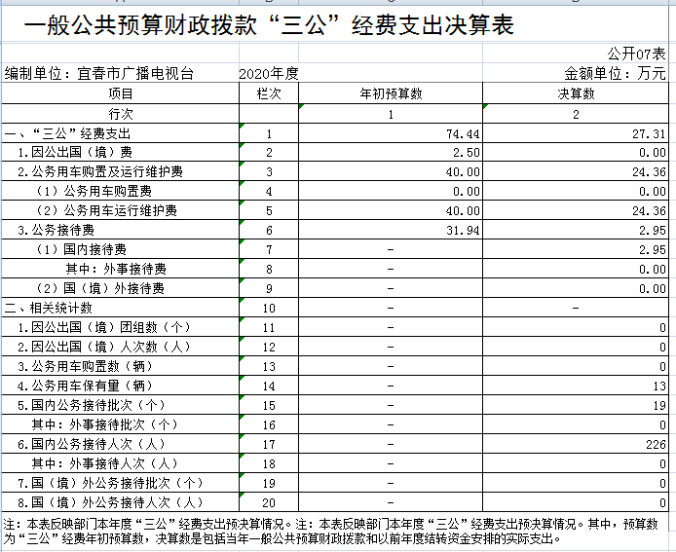
Task: Click the value 226 for 国内公务接待人次
Action: click(656, 444)
